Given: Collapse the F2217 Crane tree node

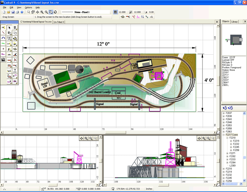Looking at the screenshot, I should coord(224,135).
